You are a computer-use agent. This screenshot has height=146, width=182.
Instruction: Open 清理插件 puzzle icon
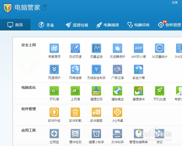[x=139, y=91]
